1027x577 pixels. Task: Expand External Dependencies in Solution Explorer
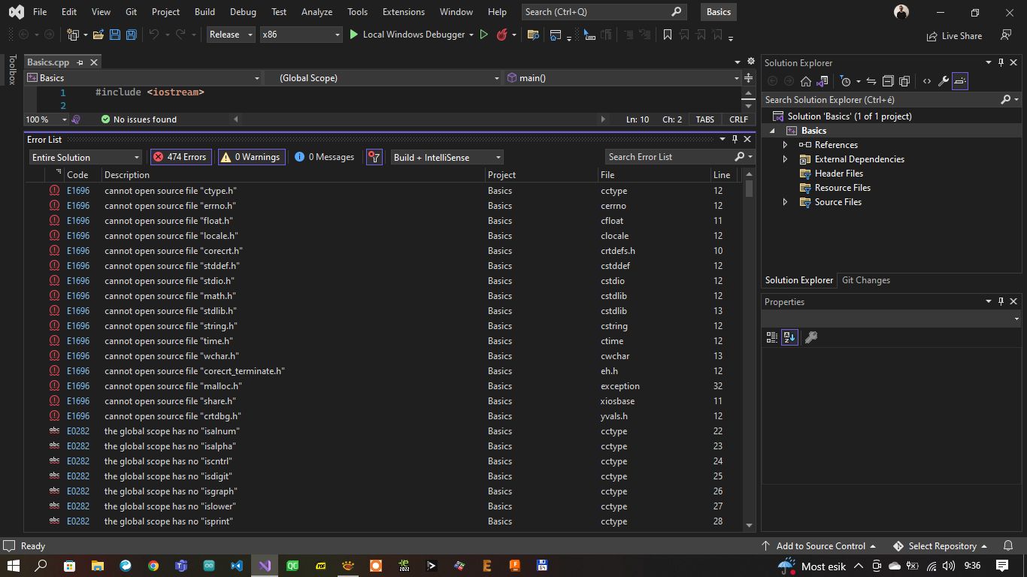pos(785,159)
